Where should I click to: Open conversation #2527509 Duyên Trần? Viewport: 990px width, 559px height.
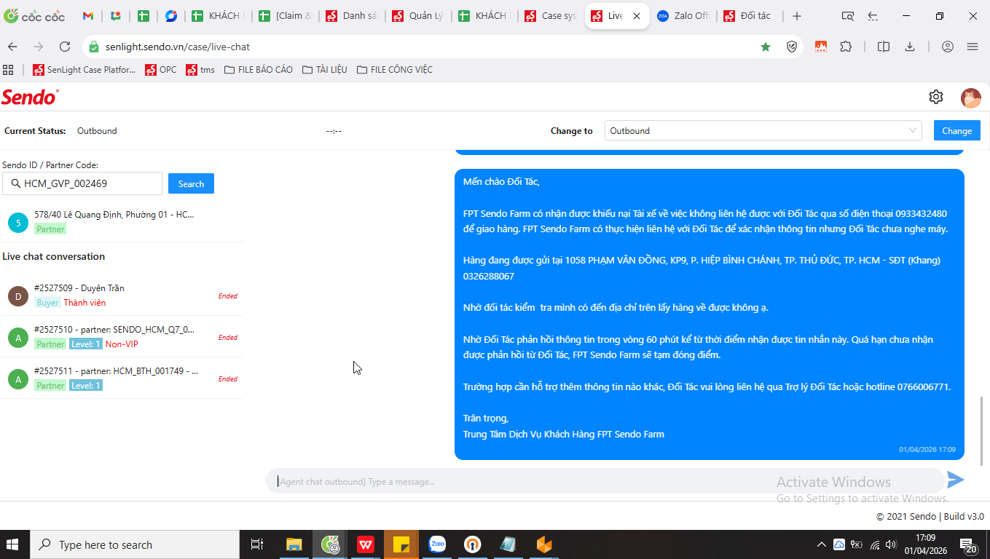(x=122, y=295)
